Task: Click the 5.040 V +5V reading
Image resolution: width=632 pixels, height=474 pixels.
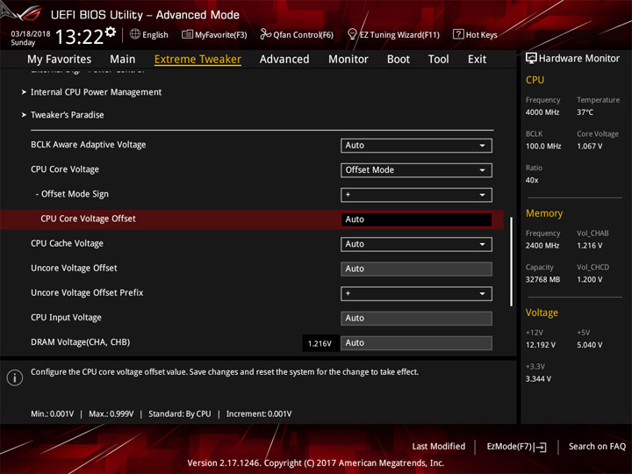Action: coord(589,345)
